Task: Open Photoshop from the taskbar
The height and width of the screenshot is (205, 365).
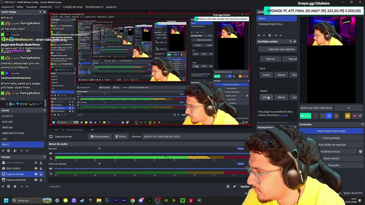Action: pos(107,200)
